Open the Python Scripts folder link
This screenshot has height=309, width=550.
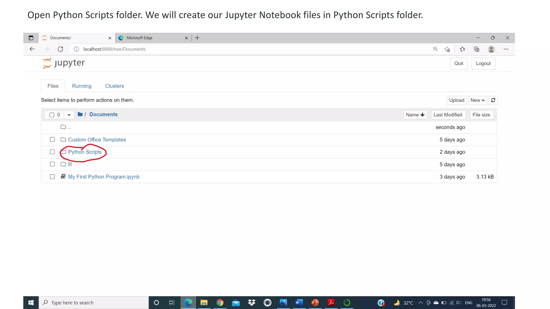tap(85, 152)
